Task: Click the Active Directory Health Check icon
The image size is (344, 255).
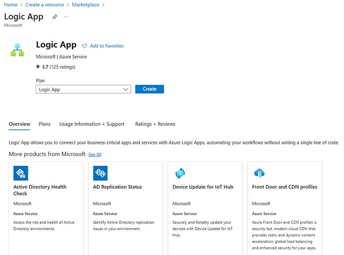Action: 21,173
